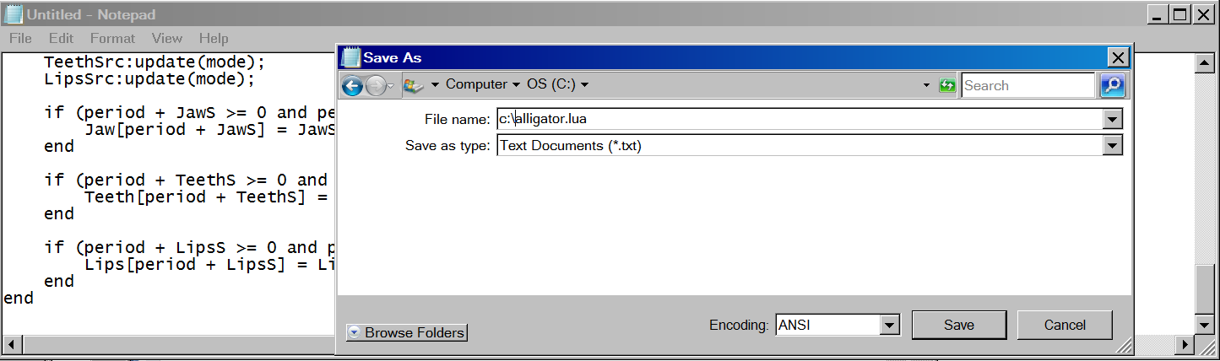This screenshot has width=1220, height=361.
Task: Click the Save button
Action: tap(959, 325)
